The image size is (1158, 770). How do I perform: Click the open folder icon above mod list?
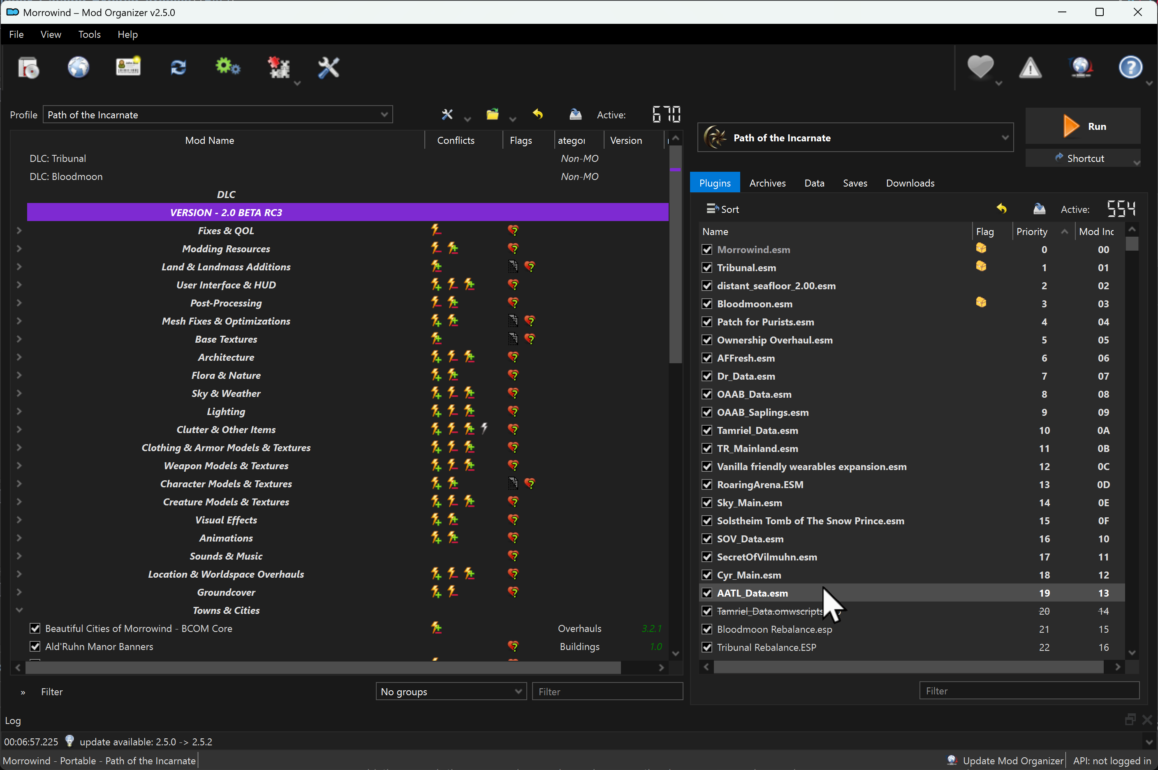[x=493, y=114]
